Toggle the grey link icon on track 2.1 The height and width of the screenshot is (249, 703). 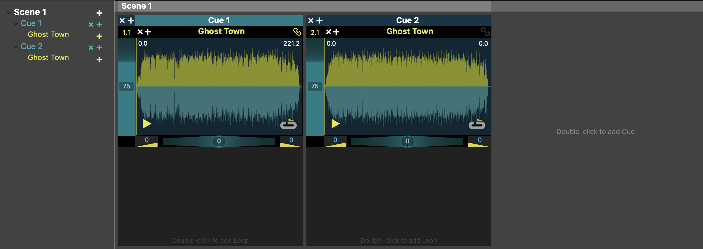click(485, 32)
